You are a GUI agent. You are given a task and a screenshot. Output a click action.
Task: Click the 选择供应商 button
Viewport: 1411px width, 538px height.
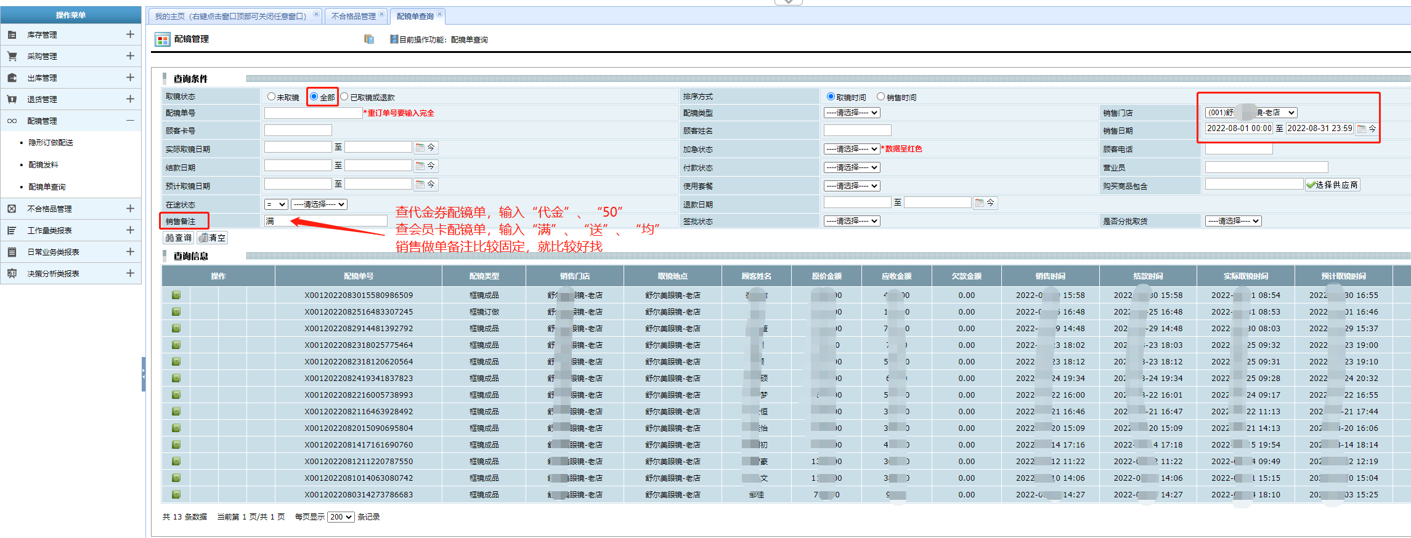1332,185
